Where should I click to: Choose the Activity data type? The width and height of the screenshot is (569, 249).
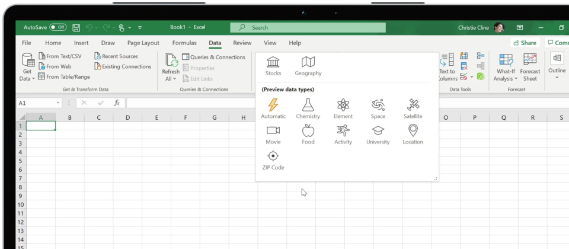[x=343, y=135]
